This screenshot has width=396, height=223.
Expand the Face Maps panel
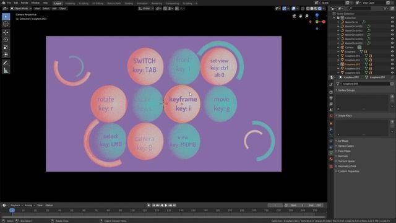coord(344,151)
